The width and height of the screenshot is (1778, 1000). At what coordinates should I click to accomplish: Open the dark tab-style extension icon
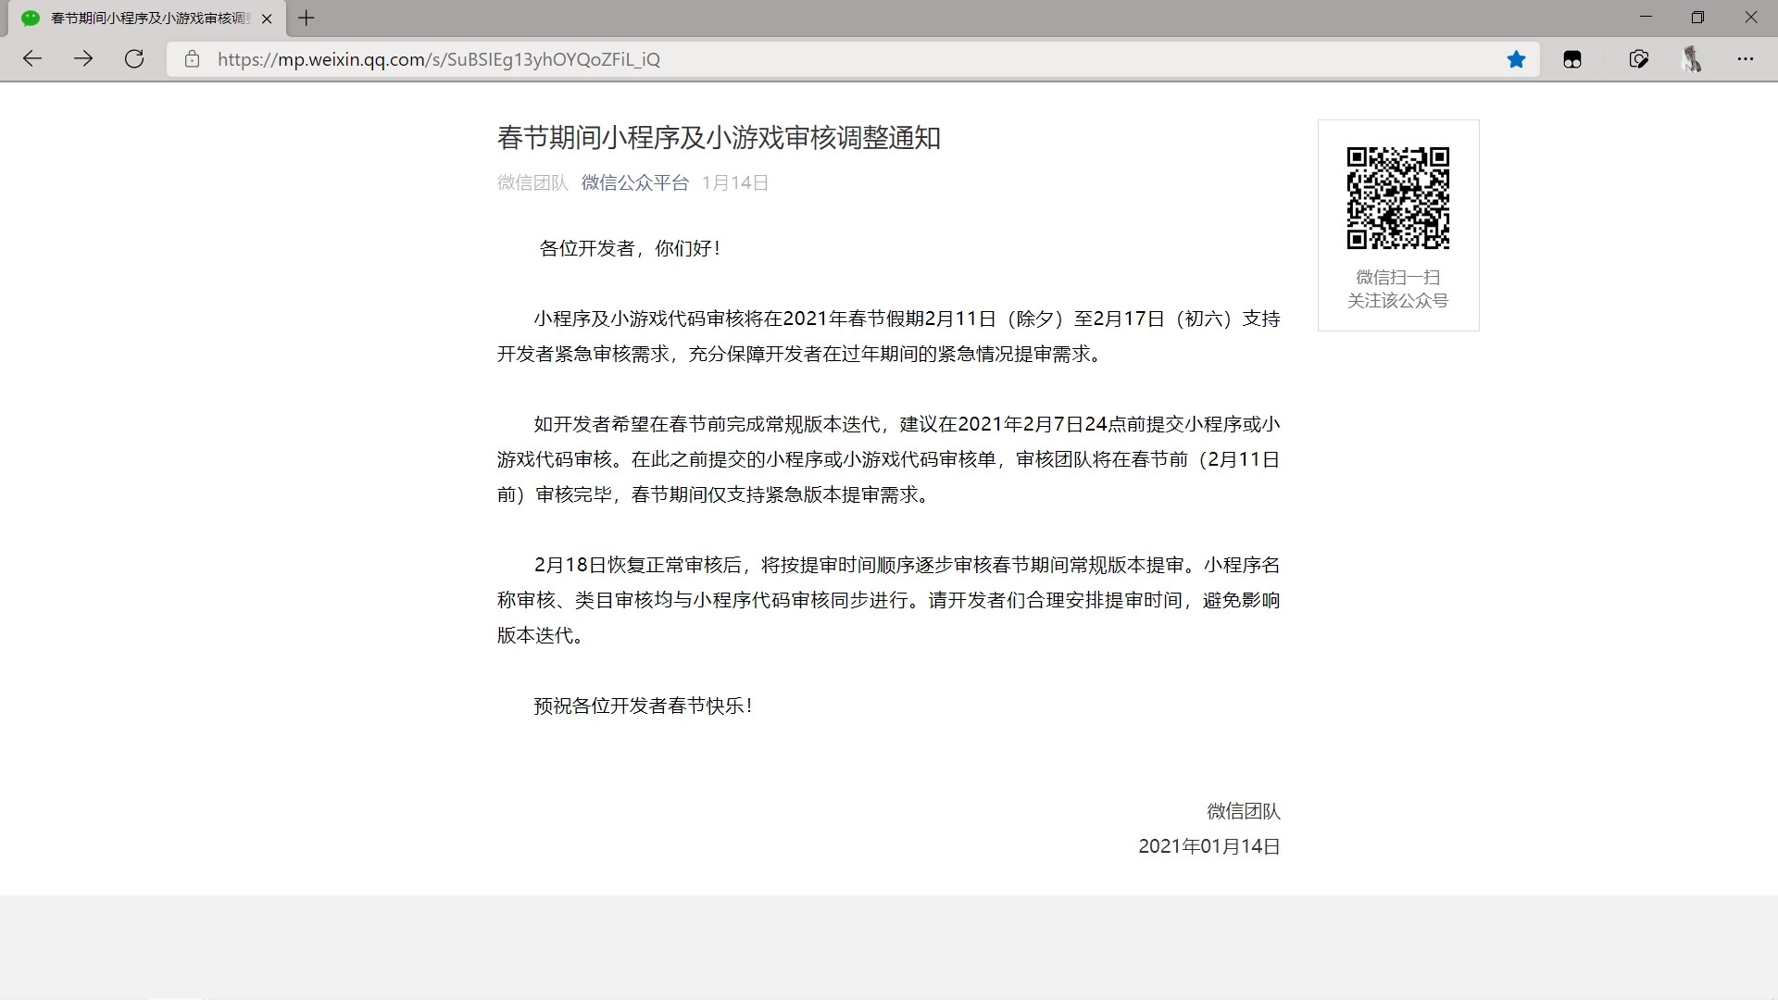(x=1572, y=59)
